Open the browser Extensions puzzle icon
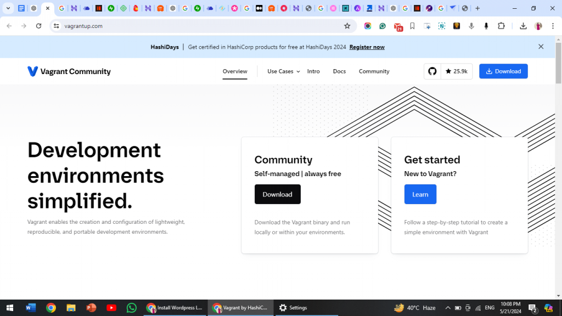 [501, 26]
